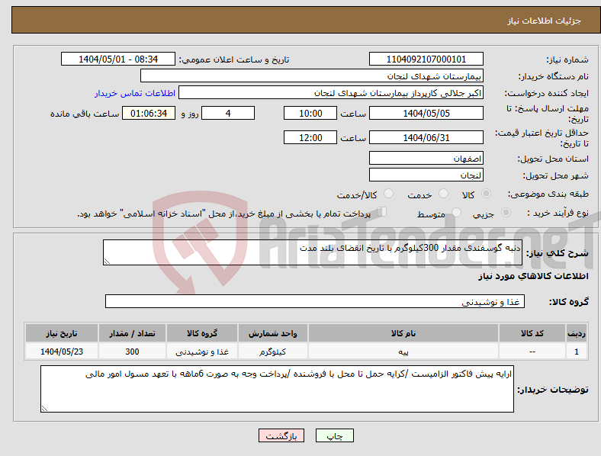The image size is (601, 456).
Task: Click the تاریخ نیاز column header
Action: (62, 333)
